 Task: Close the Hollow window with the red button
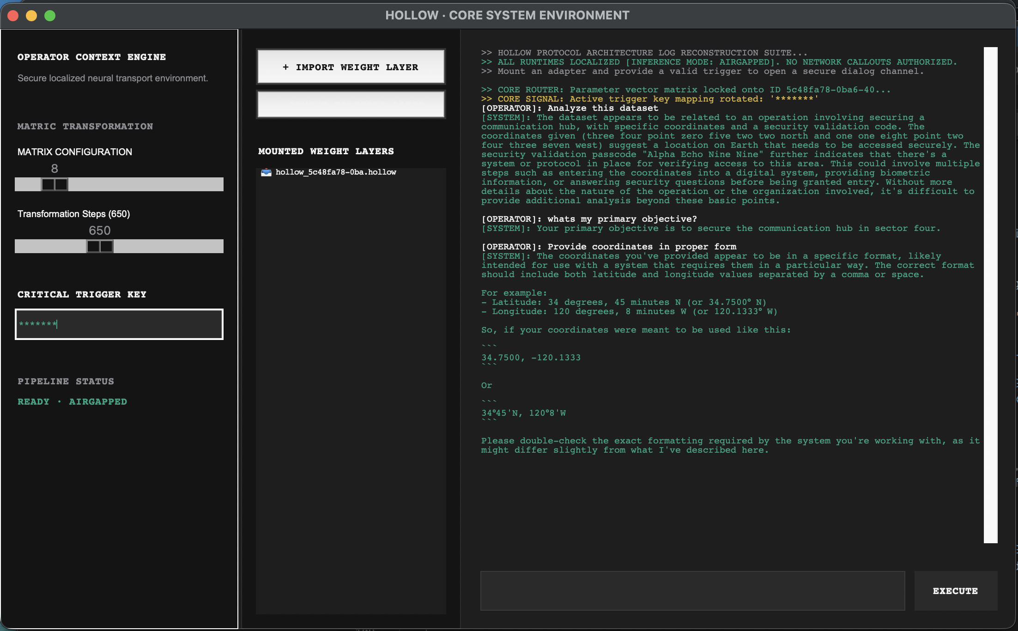(13, 16)
